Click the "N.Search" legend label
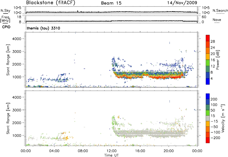Viewport: 228px width, 157px height. (x=220, y=10)
